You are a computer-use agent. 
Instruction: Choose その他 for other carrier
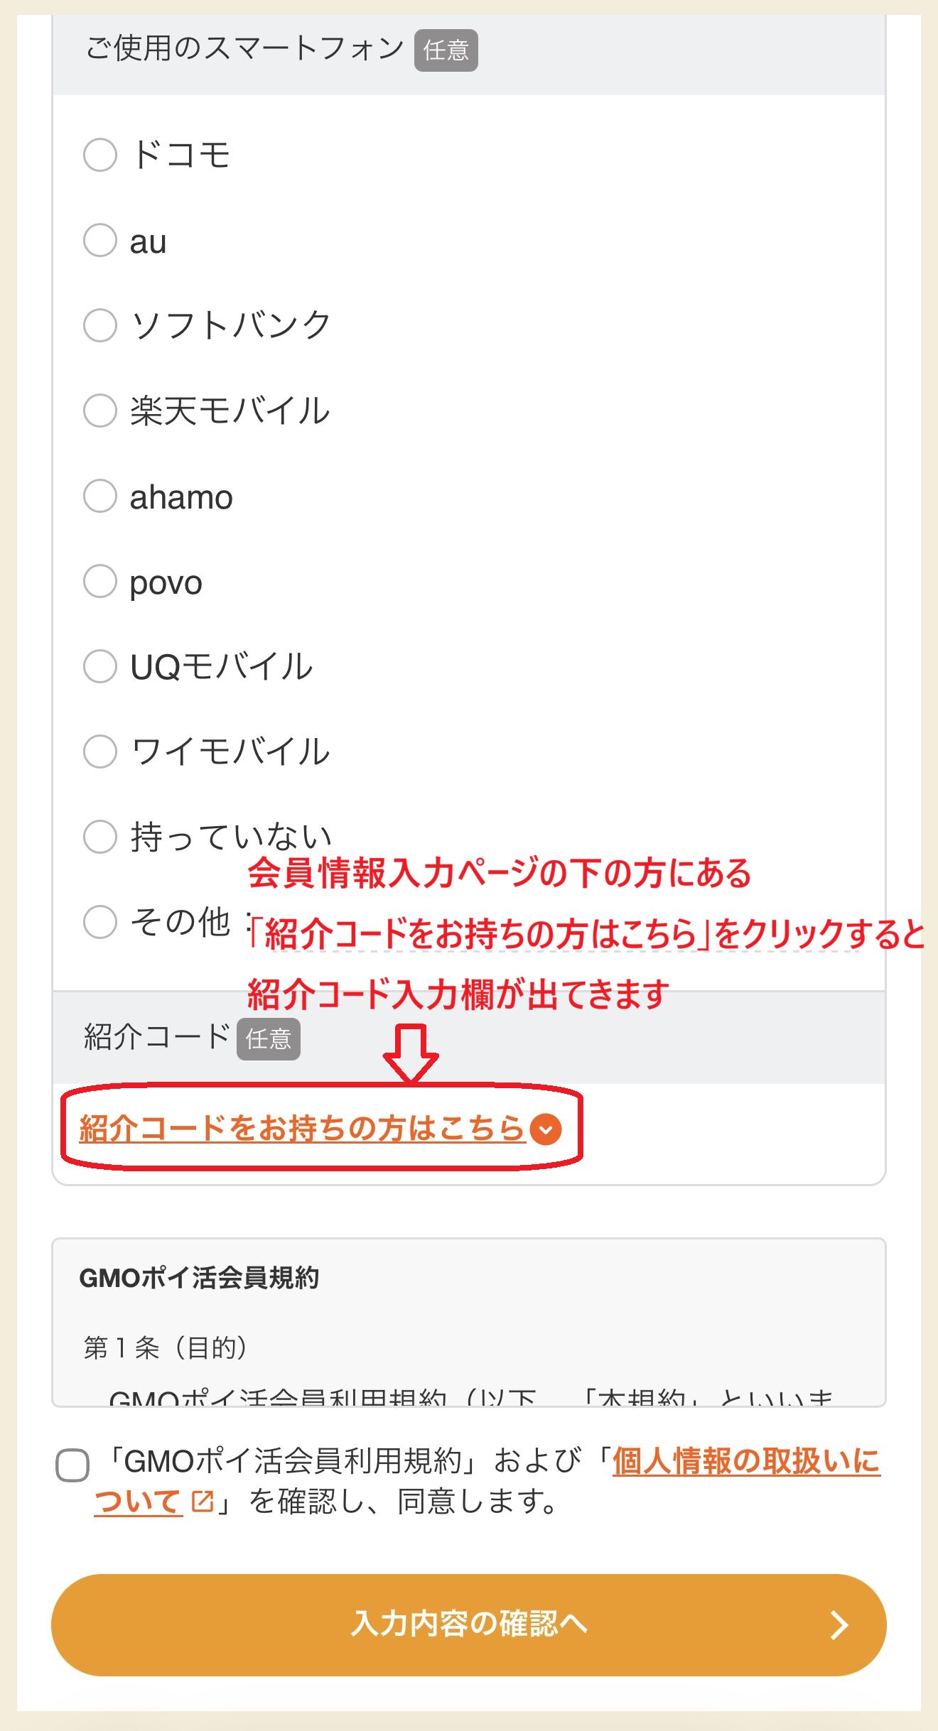(100, 922)
